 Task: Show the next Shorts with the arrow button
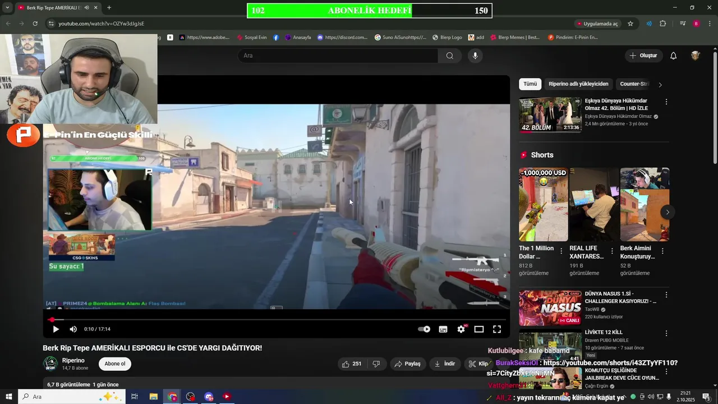pyautogui.click(x=668, y=212)
